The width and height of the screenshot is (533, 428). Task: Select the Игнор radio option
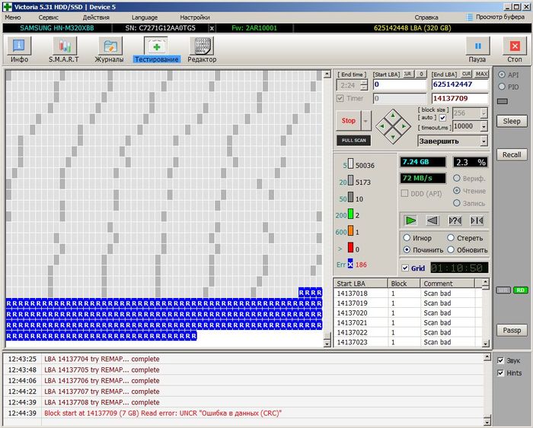(407, 238)
